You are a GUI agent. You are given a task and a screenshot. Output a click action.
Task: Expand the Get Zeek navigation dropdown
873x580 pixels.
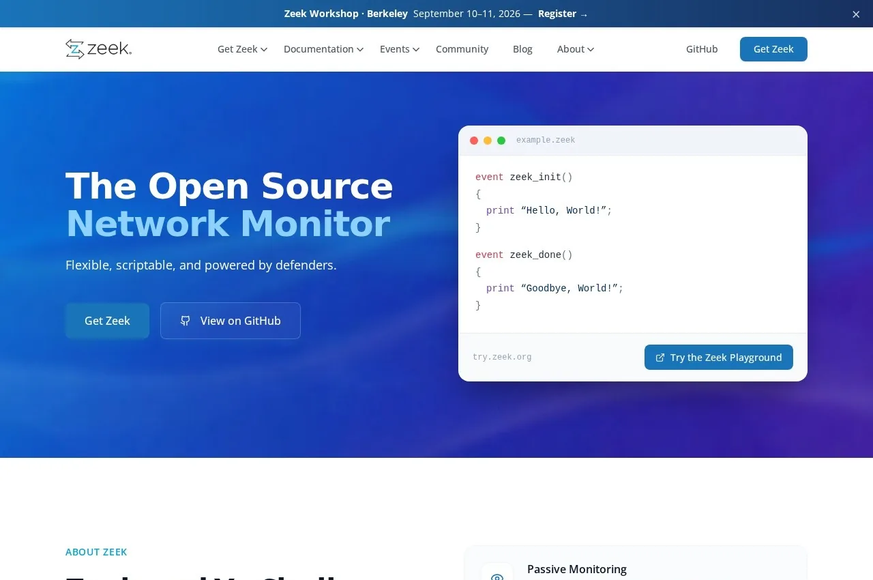coord(242,49)
